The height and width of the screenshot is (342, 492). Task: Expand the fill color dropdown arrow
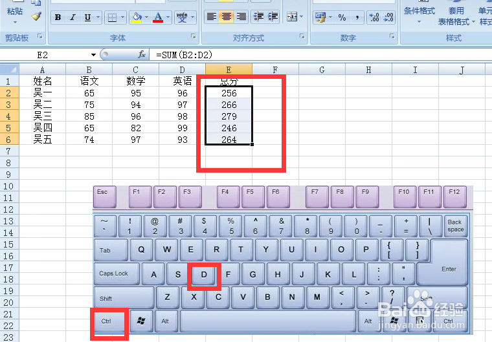click(146, 17)
